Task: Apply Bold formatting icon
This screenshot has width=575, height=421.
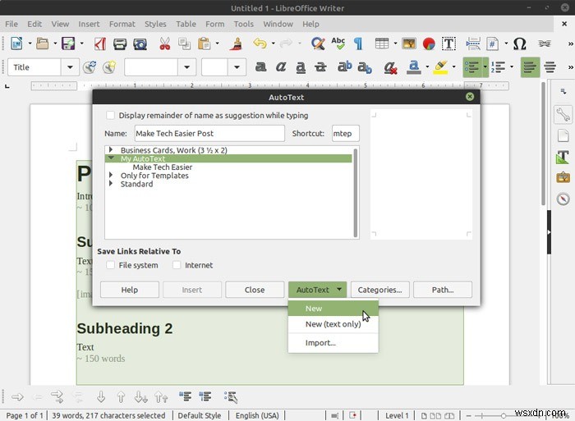Action: click(x=260, y=67)
